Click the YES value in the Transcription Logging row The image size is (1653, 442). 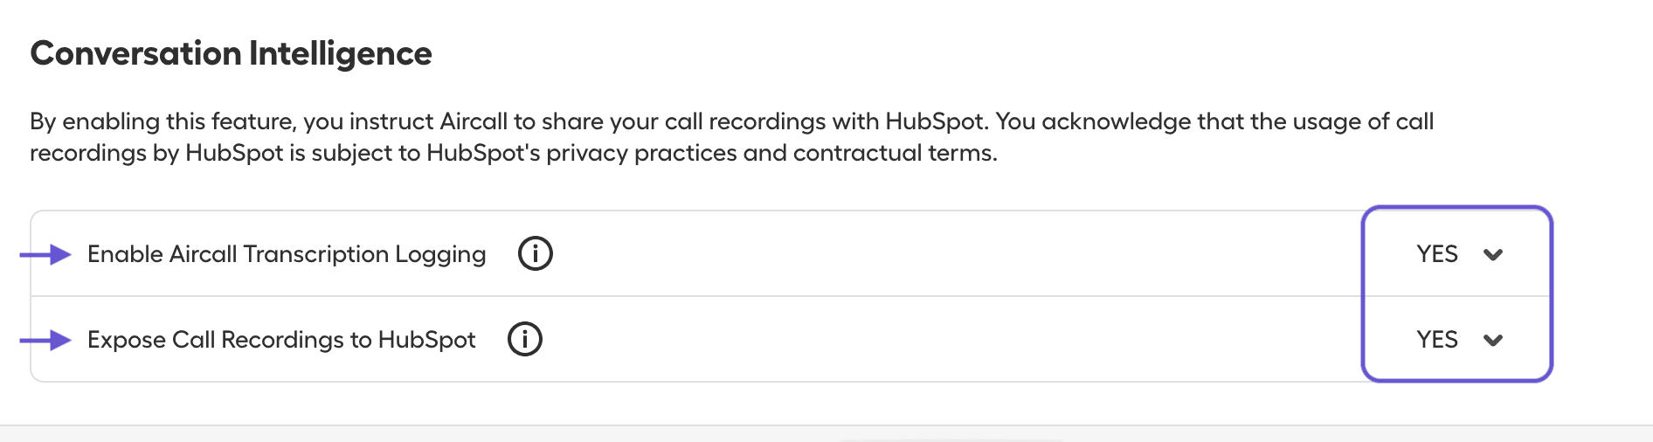(1437, 254)
